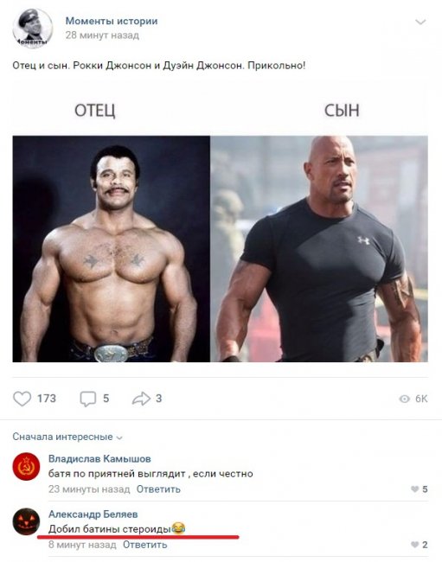Expand post options chevron menu
The width and height of the screenshot is (442, 562).
(x=420, y=22)
